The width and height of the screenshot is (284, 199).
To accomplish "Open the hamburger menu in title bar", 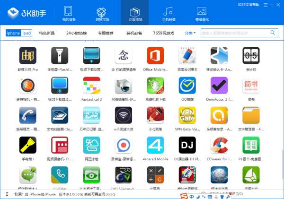I will tap(266, 5).
